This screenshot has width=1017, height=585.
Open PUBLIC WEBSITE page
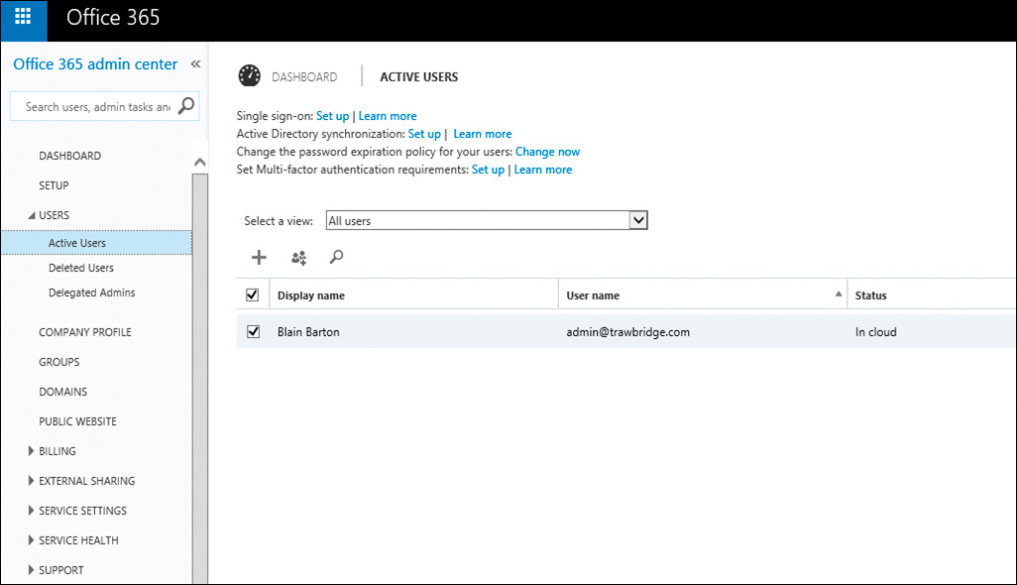[78, 421]
